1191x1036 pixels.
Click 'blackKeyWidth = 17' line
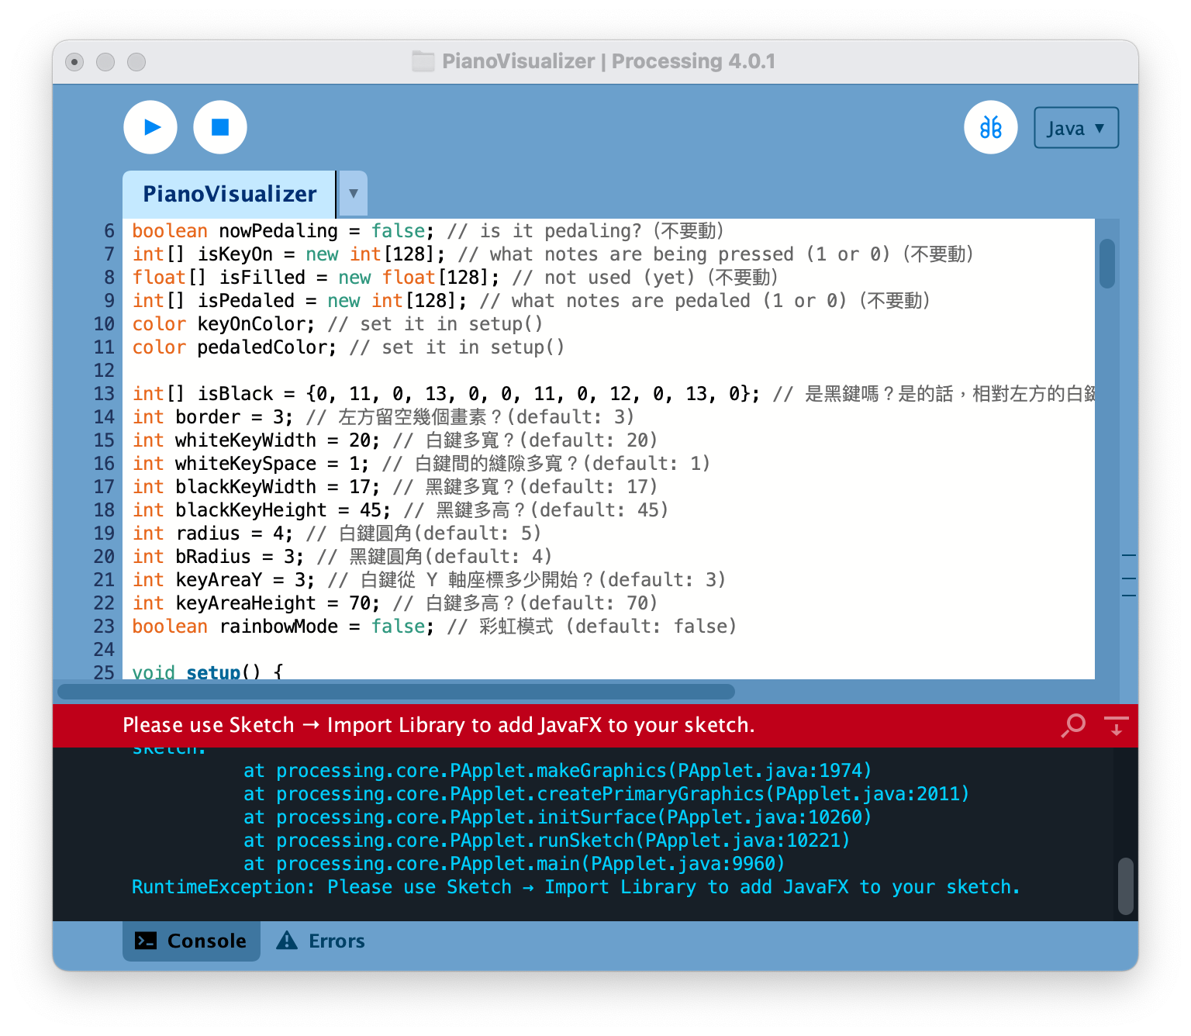(x=395, y=487)
